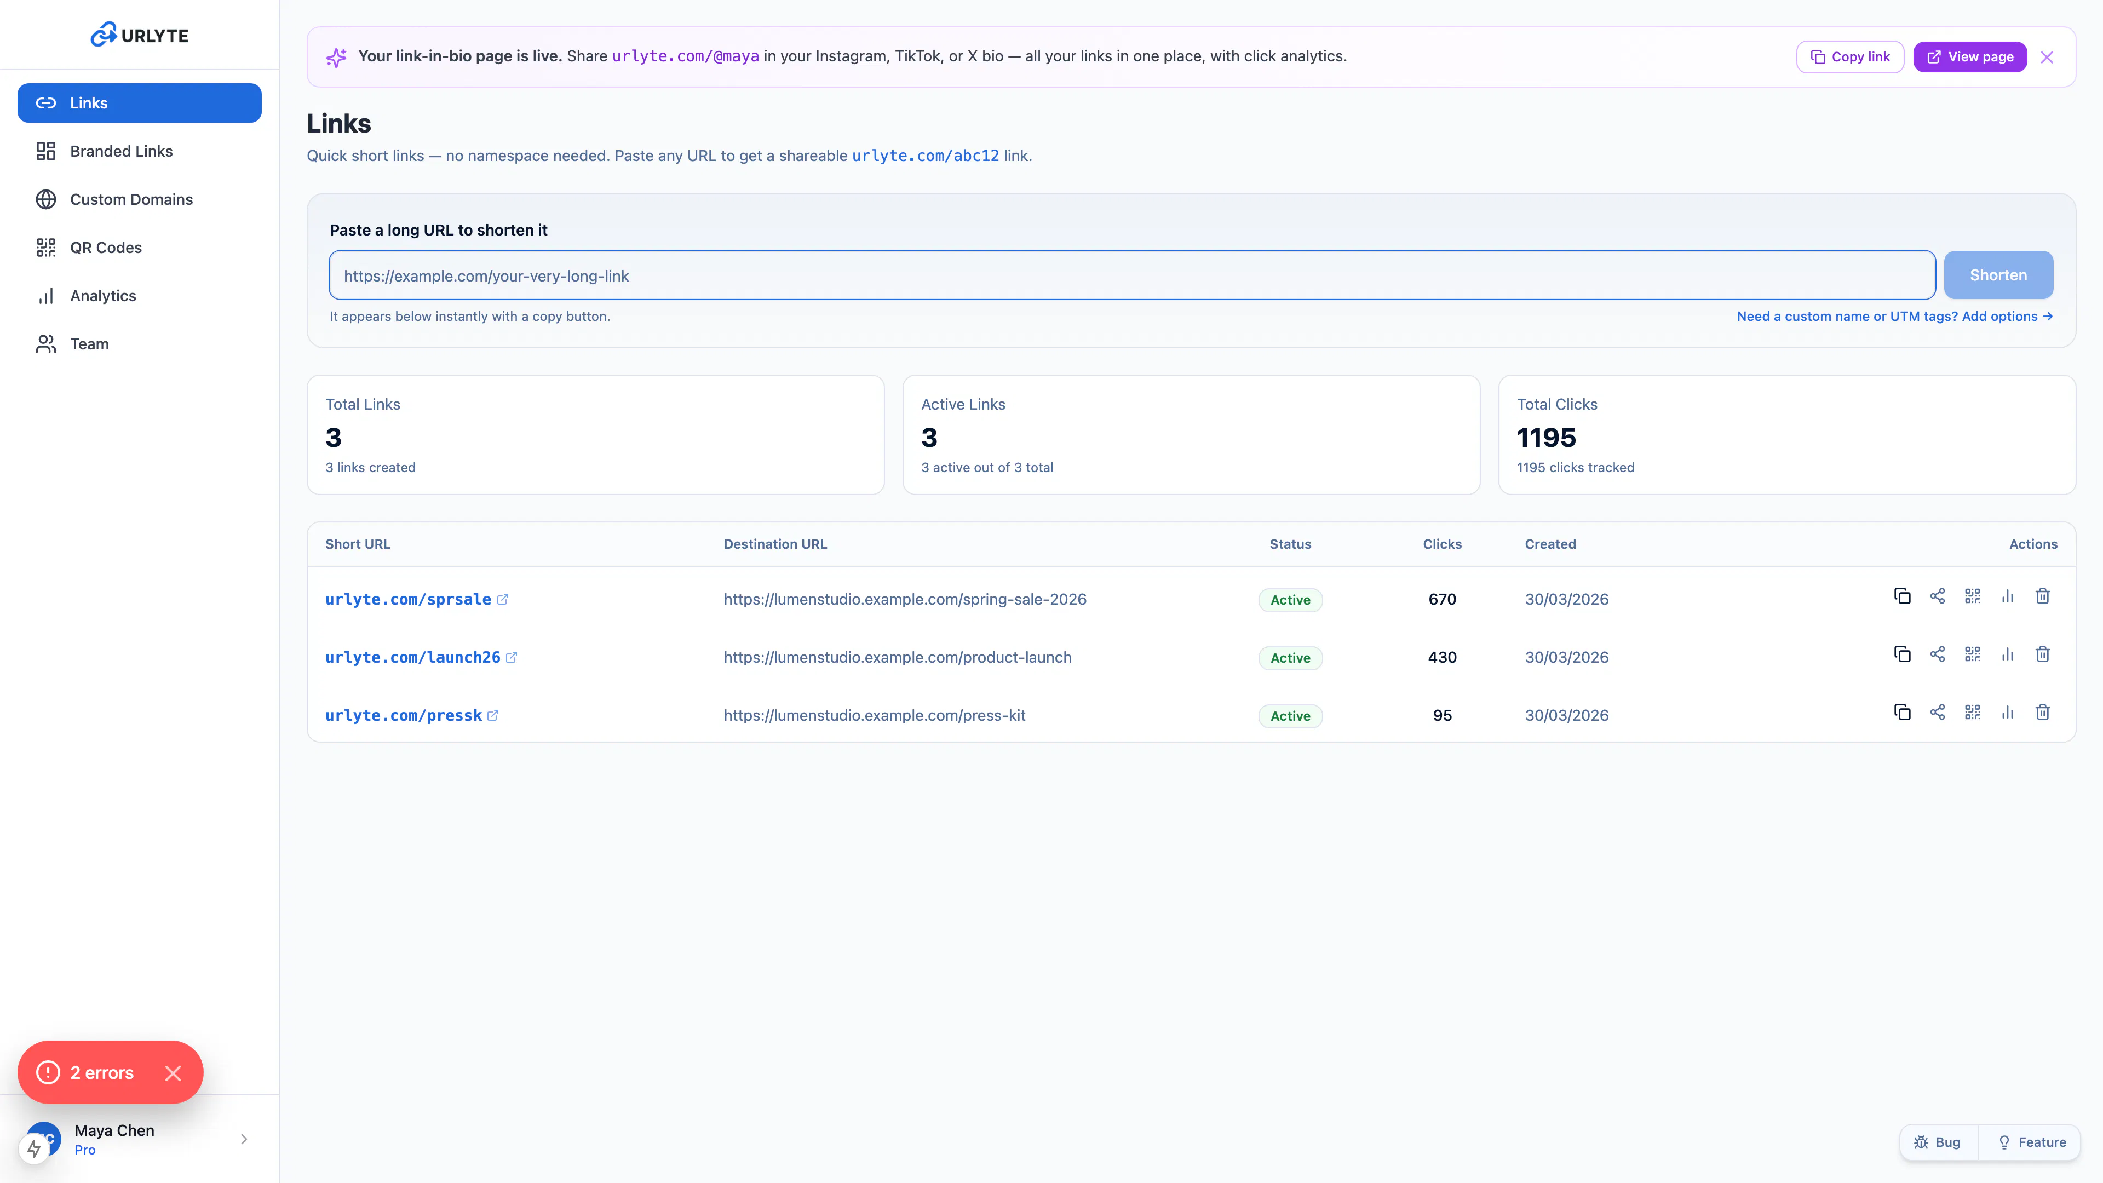Open Add options for custom name/UTM
2103x1183 pixels.
[1894, 316]
